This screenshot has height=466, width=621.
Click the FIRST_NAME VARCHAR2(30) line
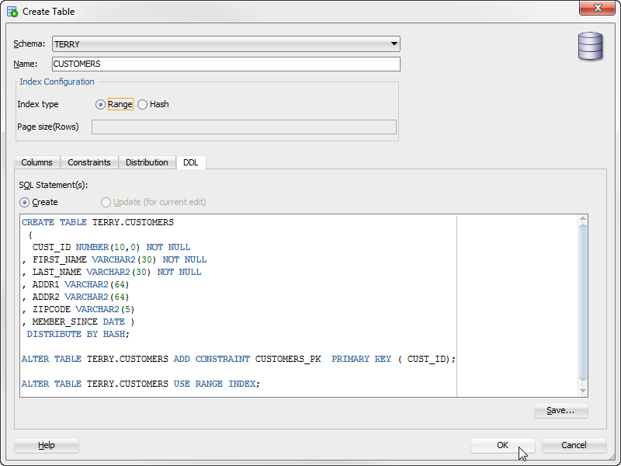114,259
